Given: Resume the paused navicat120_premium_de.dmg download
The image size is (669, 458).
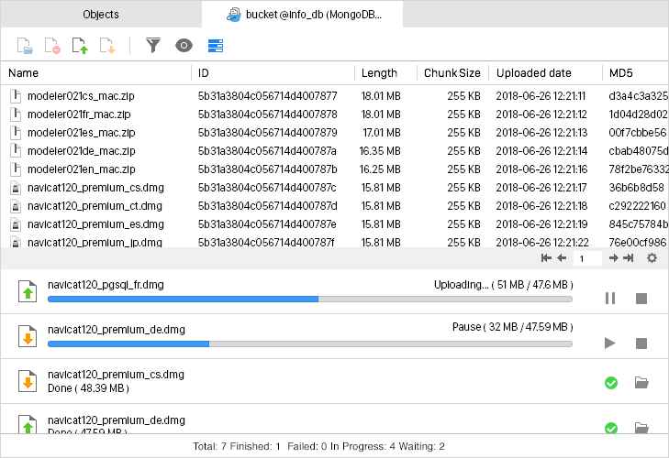Looking at the screenshot, I should pos(610,343).
